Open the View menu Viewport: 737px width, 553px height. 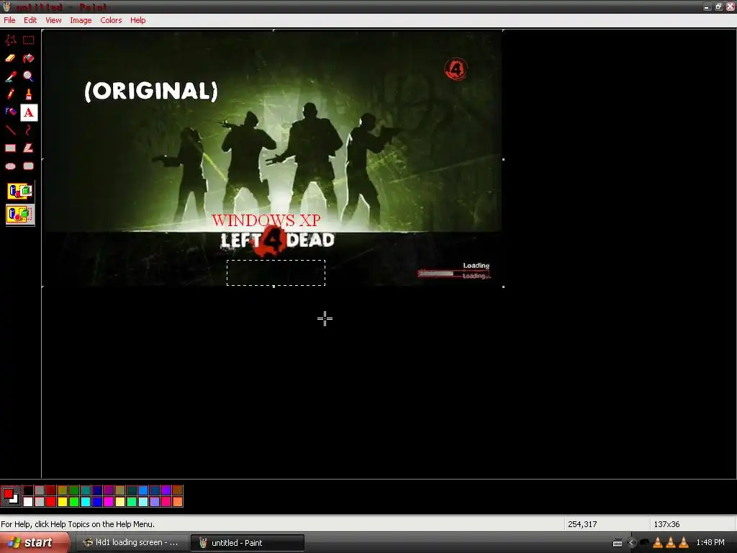tap(53, 20)
